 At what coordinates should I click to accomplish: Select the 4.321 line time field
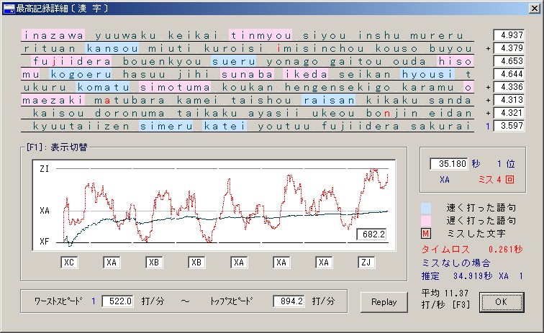click(509, 113)
